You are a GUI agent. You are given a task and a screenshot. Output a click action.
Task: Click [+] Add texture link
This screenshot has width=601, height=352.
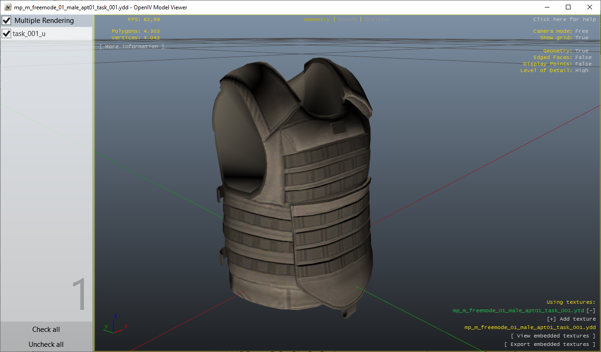(571, 319)
